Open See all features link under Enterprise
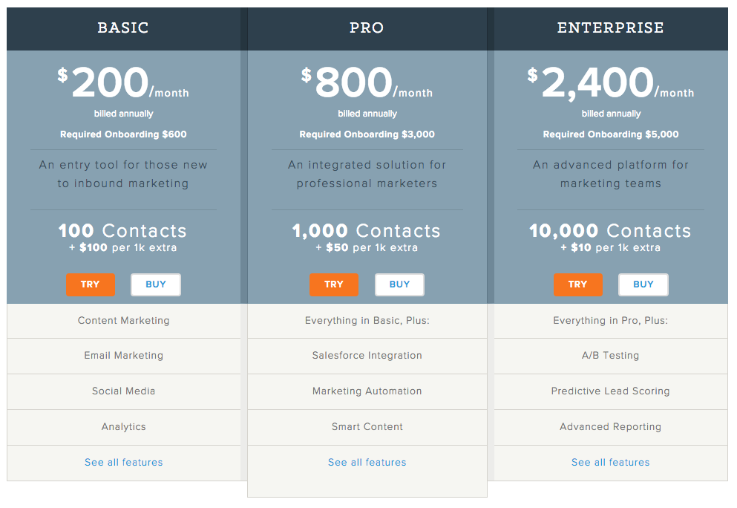Viewport: 737px width, 508px height. pos(611,462)
